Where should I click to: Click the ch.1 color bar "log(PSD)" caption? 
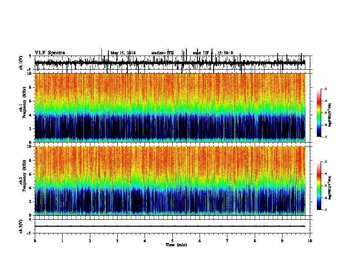pyautogui.click(x=330, y=115)
